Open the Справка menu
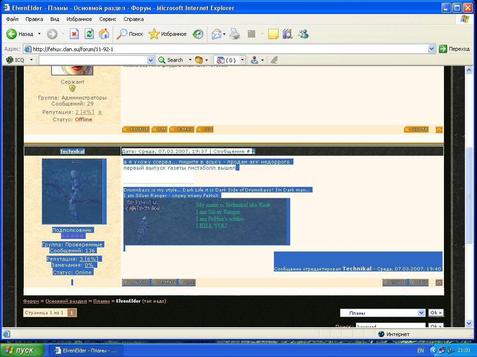 [x=134, y=19]
